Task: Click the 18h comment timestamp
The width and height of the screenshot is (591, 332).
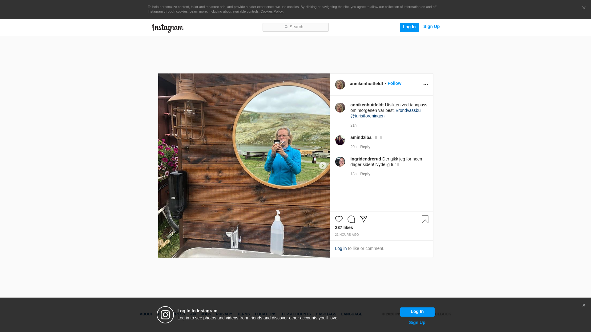Action: 353,174
